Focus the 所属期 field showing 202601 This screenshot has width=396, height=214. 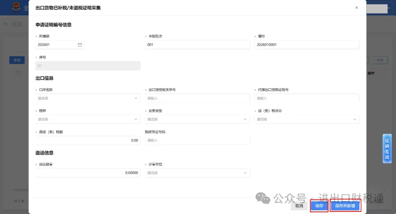60,45
